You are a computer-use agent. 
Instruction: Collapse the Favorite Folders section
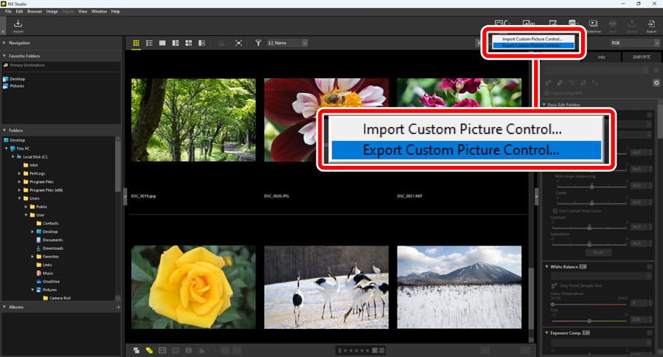4,56
